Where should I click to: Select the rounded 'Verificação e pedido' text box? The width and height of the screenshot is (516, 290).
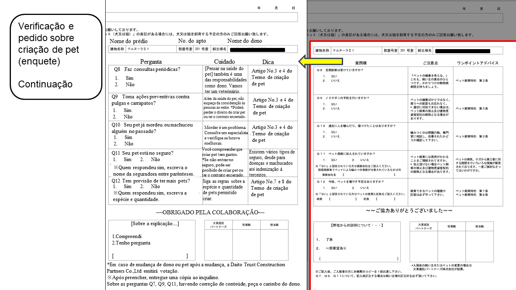tap(56, 56)
